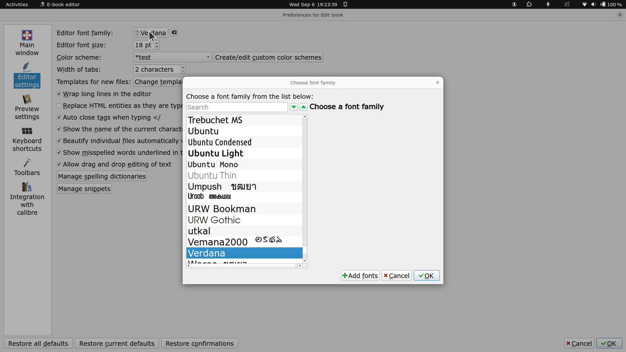The height and width of the screenshot is (352, 626).
Task: Select Preview settings sidebar icon
Action: point(27,99)
